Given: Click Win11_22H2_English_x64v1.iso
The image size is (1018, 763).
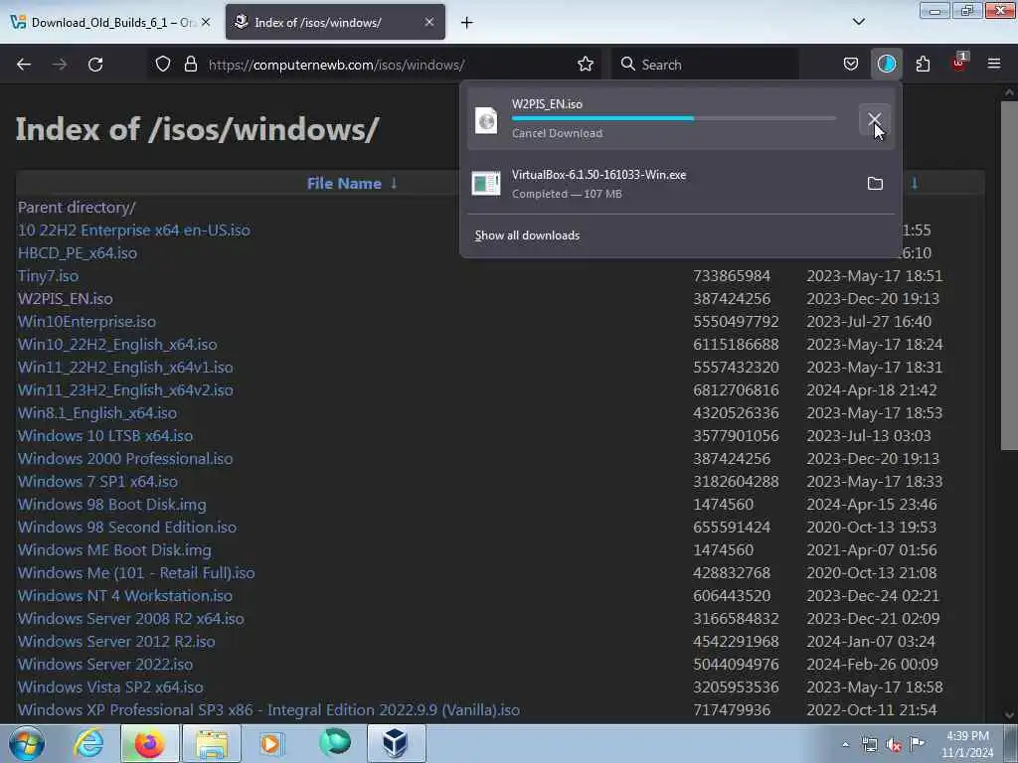Looking at the screenshot, I should click(125, 368).
